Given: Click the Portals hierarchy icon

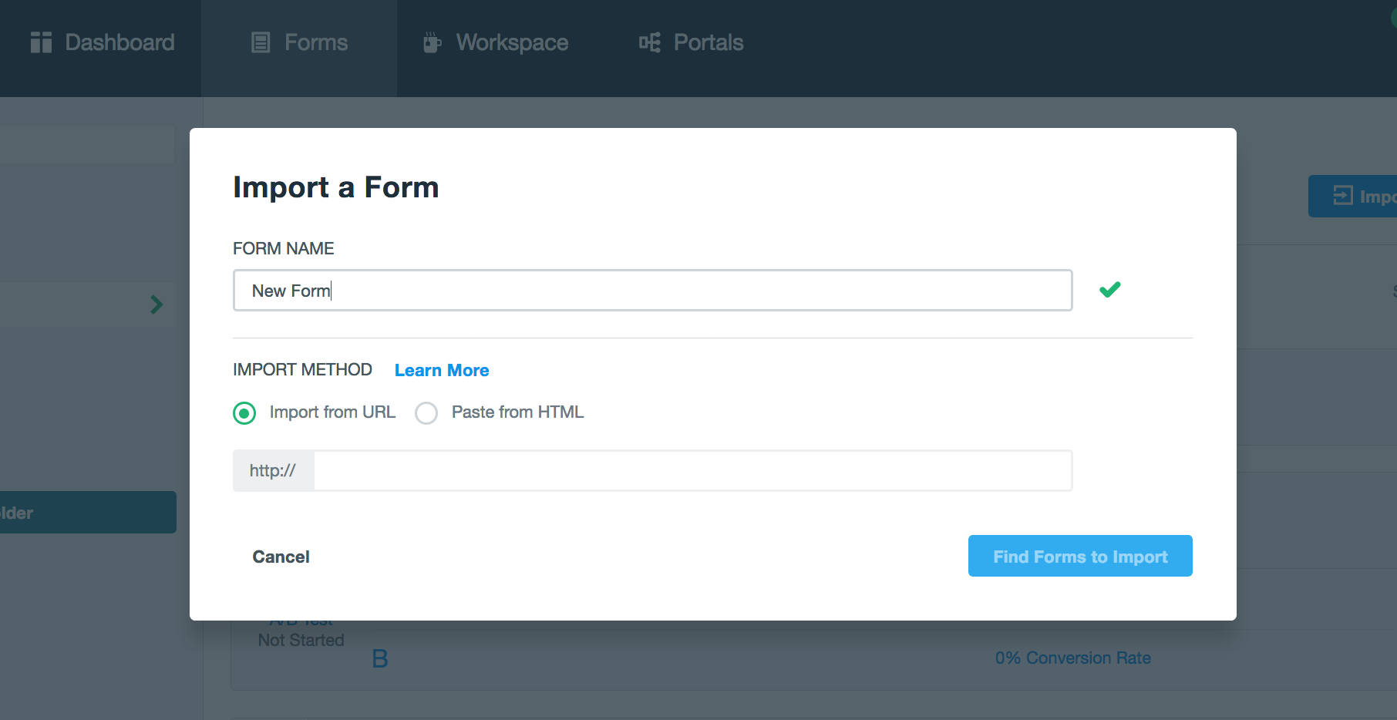Looking at the screenshot, I should pyautogui.click(x=650, y=42).
